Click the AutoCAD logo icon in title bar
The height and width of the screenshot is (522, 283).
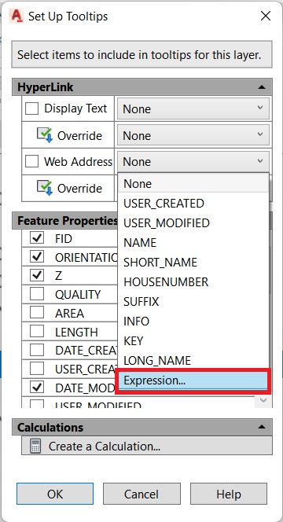point(17,16)
